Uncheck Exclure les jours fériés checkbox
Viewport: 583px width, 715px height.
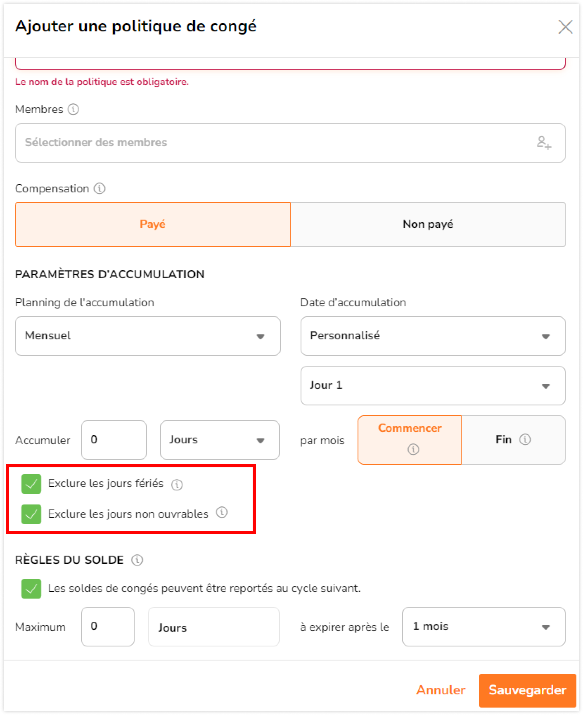point(31,484)
